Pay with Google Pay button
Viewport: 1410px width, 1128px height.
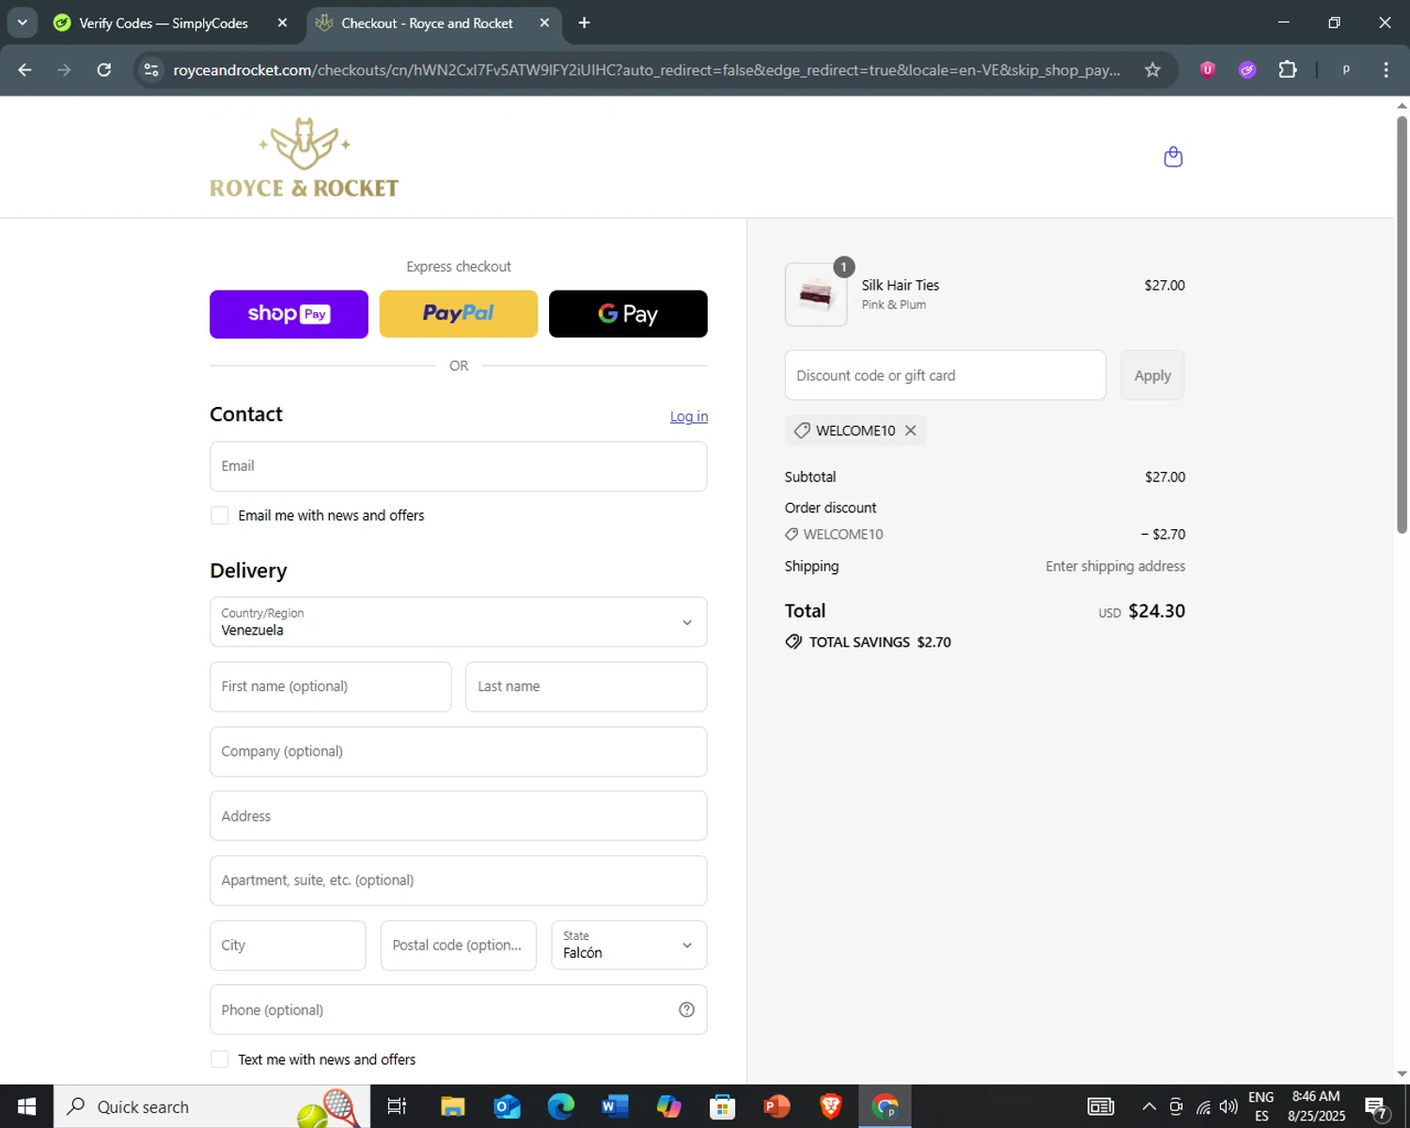tap(628, 314)
